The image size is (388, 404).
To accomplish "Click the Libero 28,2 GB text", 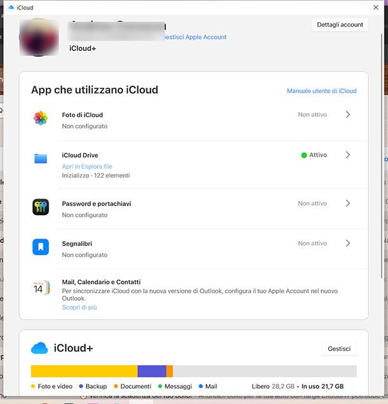I will pos(273,386).
